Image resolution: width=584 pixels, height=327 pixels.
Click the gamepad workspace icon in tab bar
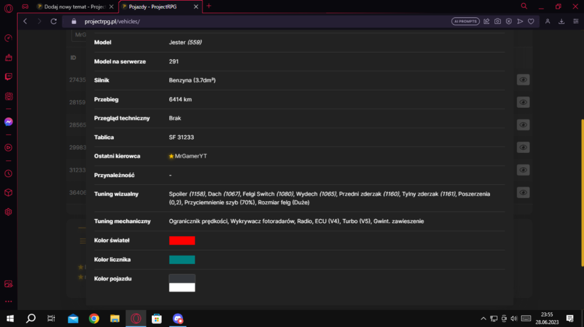[25, 6]
